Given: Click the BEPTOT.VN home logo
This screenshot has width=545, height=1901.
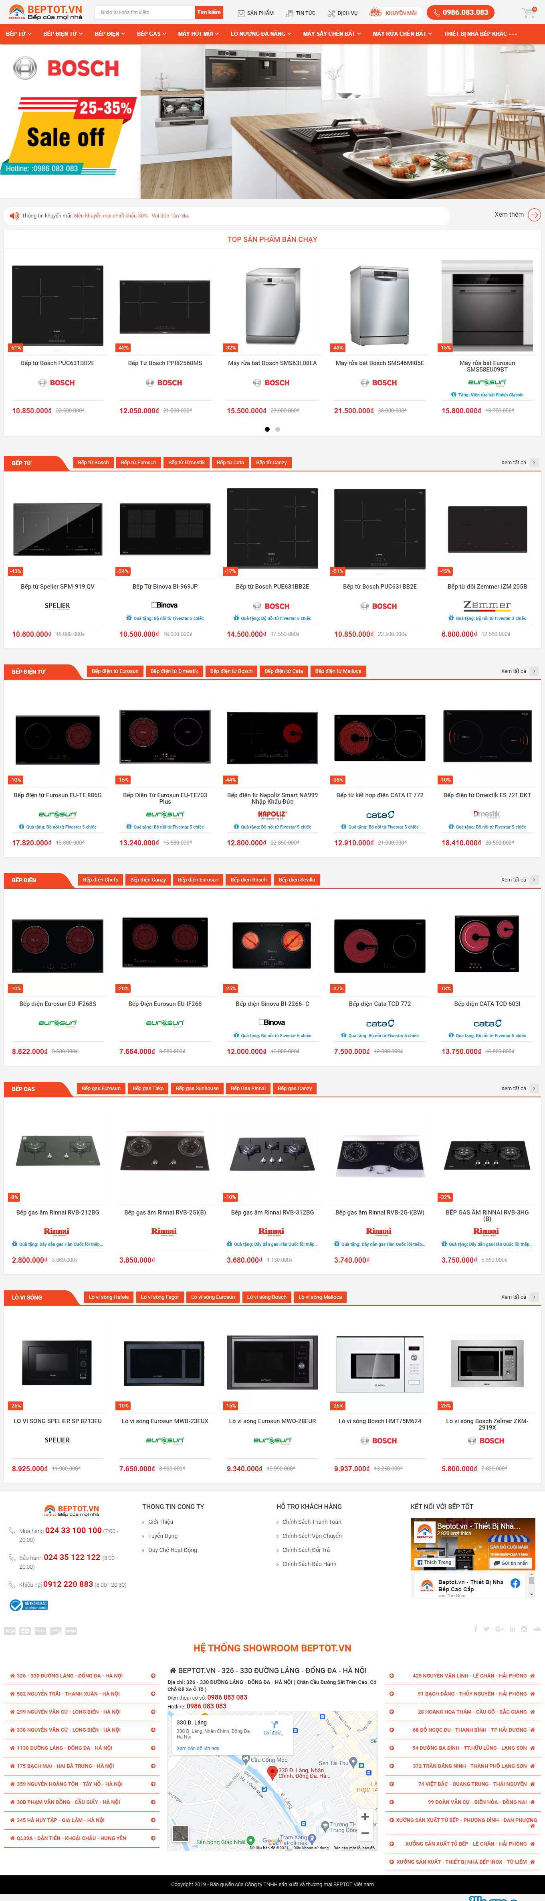Looking at the screenshot, I should [x=46, y=12].
